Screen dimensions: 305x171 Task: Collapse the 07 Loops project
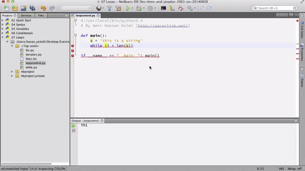tap(2, 37)
